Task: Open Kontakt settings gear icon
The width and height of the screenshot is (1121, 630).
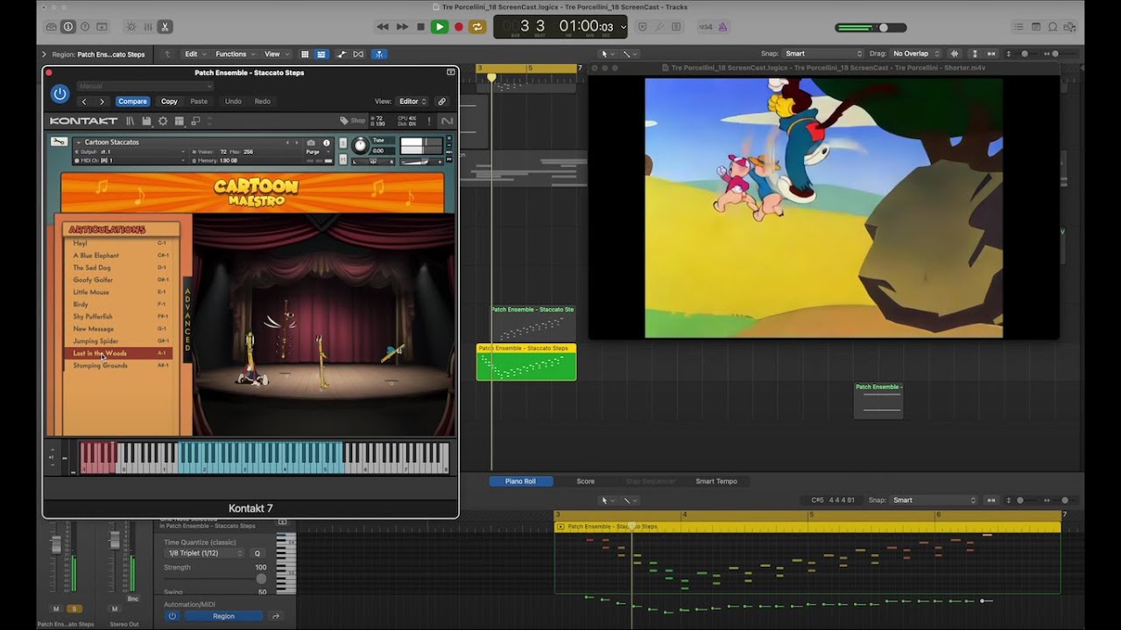Action: [163, 121]
